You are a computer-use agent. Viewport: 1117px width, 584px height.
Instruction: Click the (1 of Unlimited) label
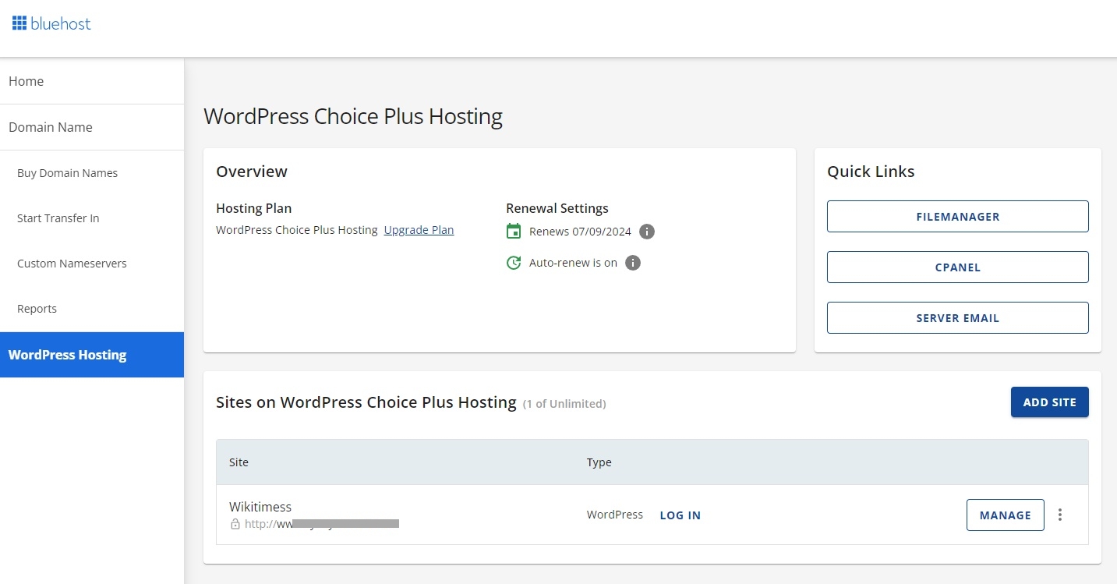click(x=564, y=404)
